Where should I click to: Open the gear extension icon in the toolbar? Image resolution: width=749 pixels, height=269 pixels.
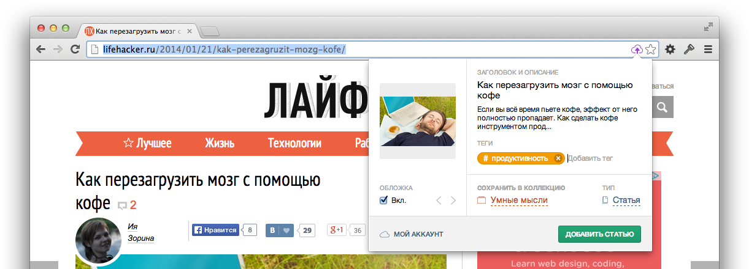click(670, 50)
